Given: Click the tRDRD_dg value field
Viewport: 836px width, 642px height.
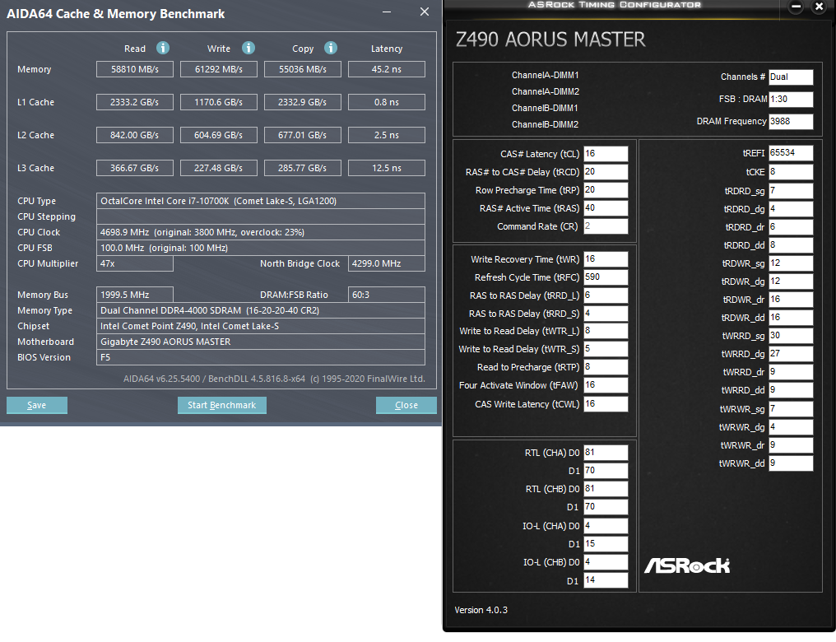Looking at the screenshot, I should (791, 209).
